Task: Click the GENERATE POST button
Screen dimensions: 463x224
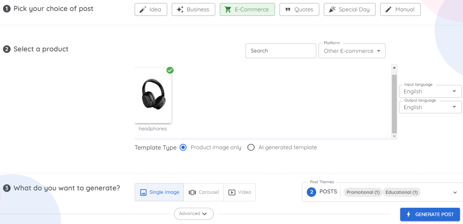Action: coord(430,214)
